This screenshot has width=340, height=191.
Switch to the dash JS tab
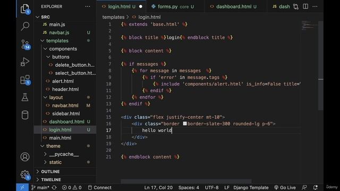coord(281,7)
